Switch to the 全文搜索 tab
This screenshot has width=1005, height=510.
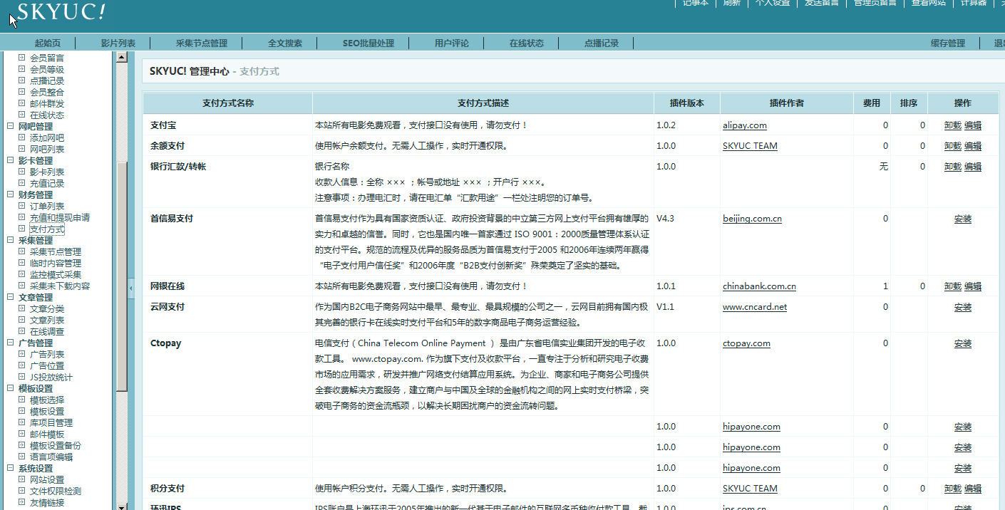pos(285,43)
